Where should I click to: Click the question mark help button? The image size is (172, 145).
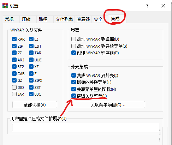147,6
